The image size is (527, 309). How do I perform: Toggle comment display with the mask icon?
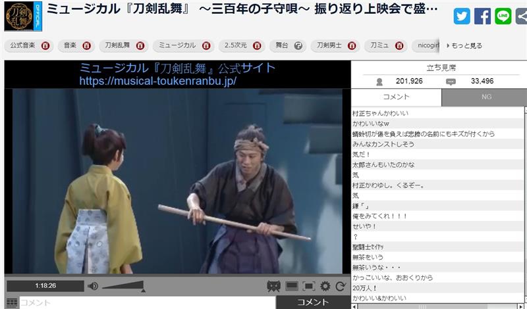273,286
